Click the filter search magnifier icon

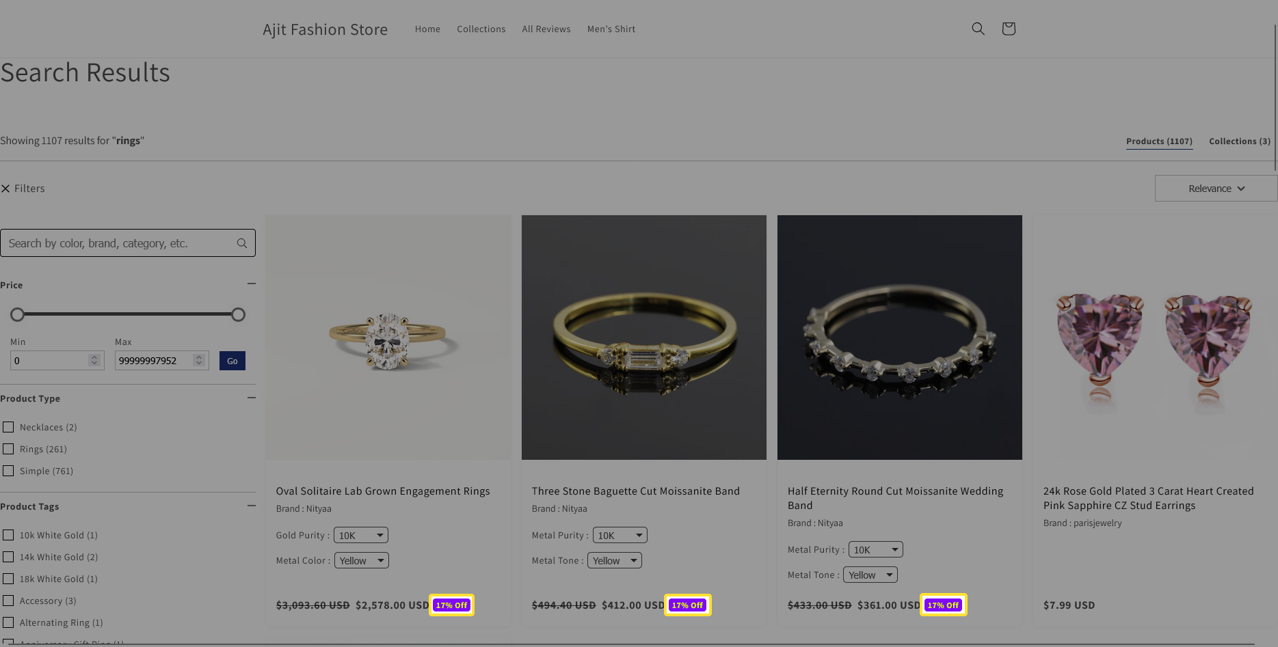[241, 243]
